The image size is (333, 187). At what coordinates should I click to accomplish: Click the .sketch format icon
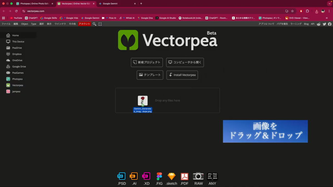tap(171, 176)
